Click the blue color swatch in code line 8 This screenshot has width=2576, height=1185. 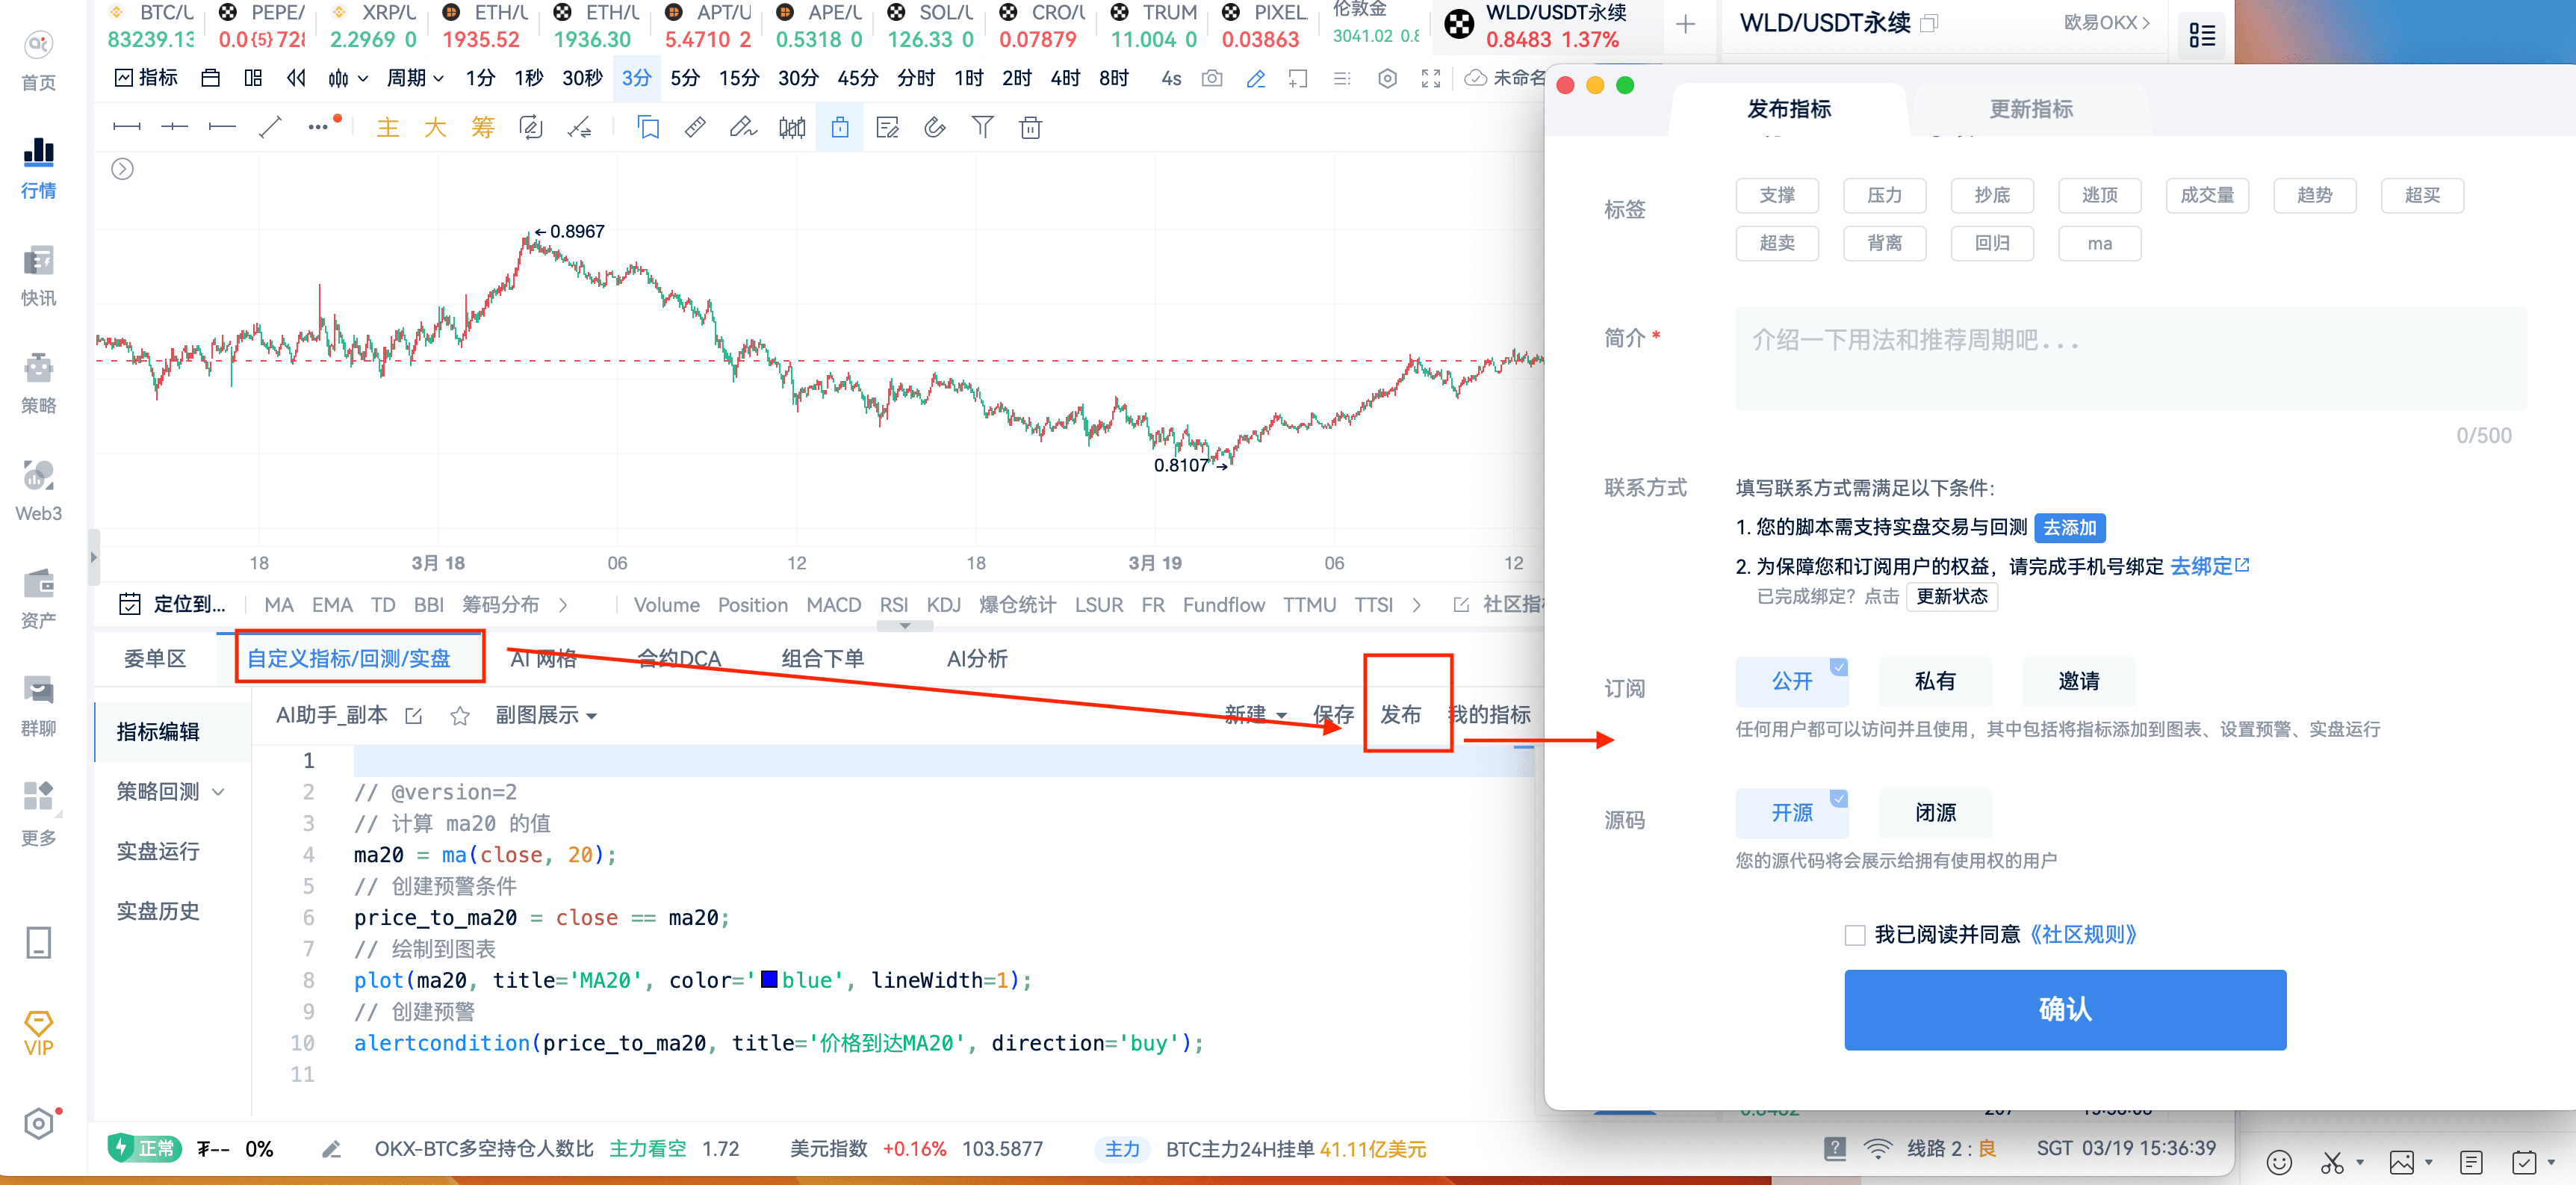click(769, 979)
